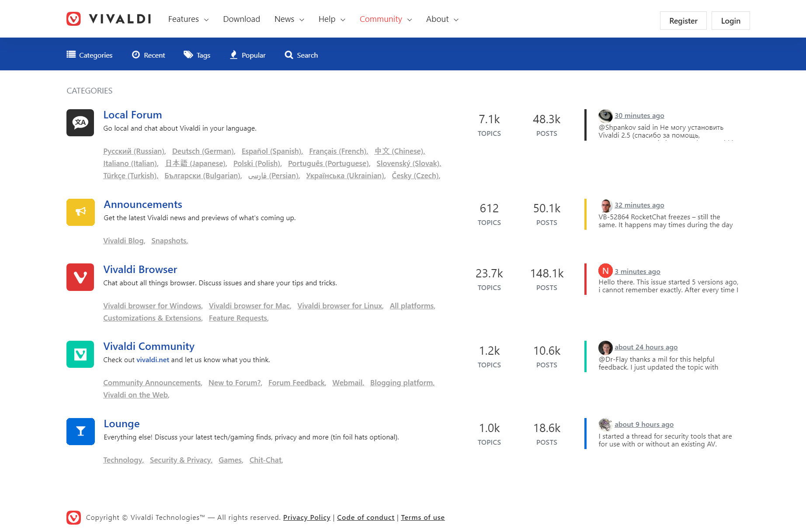The width and height of the screenshot is (806, 529).
Task: Open the Code of conduct footer link
Action: coord(366,518)
